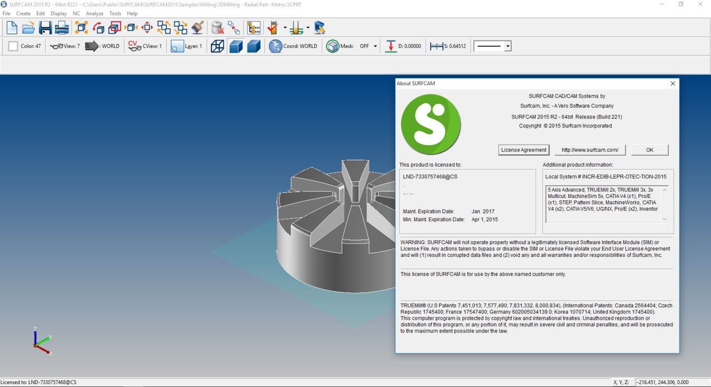
Task: Open the operations tree list icon
Action: 254,27
